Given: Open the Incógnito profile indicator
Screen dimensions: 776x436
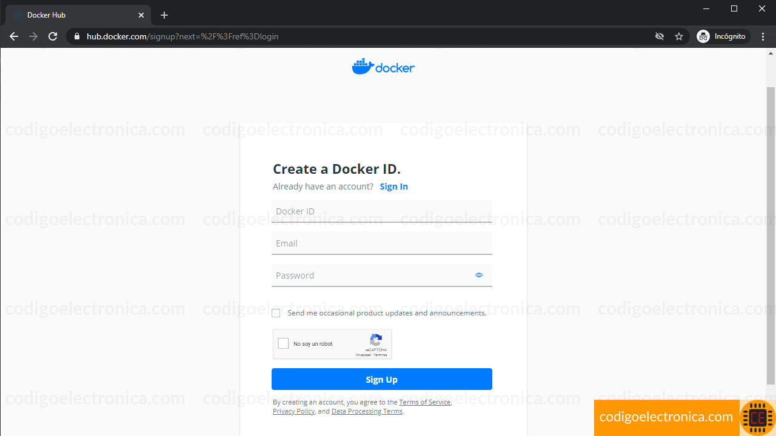Looking at the screenshot, I should (x=722, y=36).
